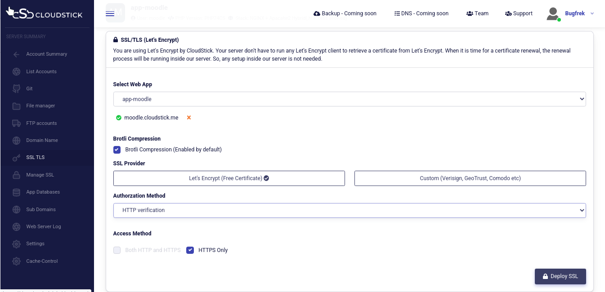The height and width of the screenshot is (292, 605).
Task: Click the App Databases icon
Action: tap(17, 192)
